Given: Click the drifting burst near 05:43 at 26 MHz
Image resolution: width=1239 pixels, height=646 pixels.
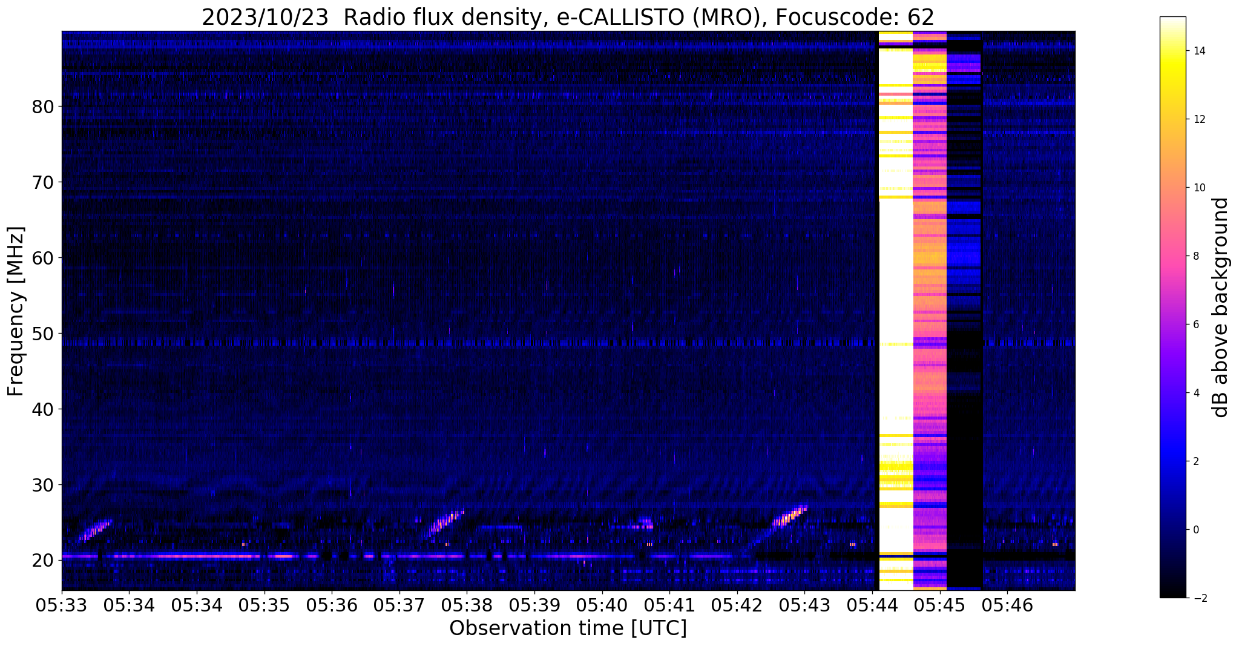Looking at the screenshot, I should point(790,515).
